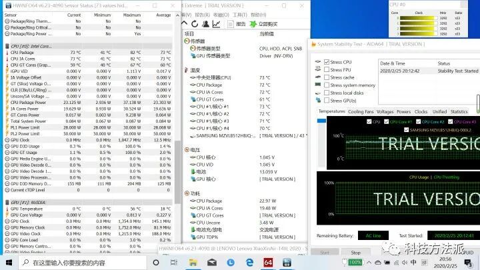Switch to the Cooling Fans tab
Screen dimensions: 480x270
(x=361, y=112)
